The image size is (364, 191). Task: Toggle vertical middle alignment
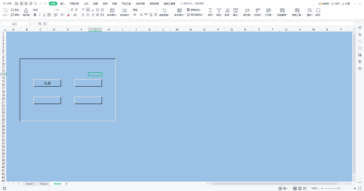pos(88,10)
